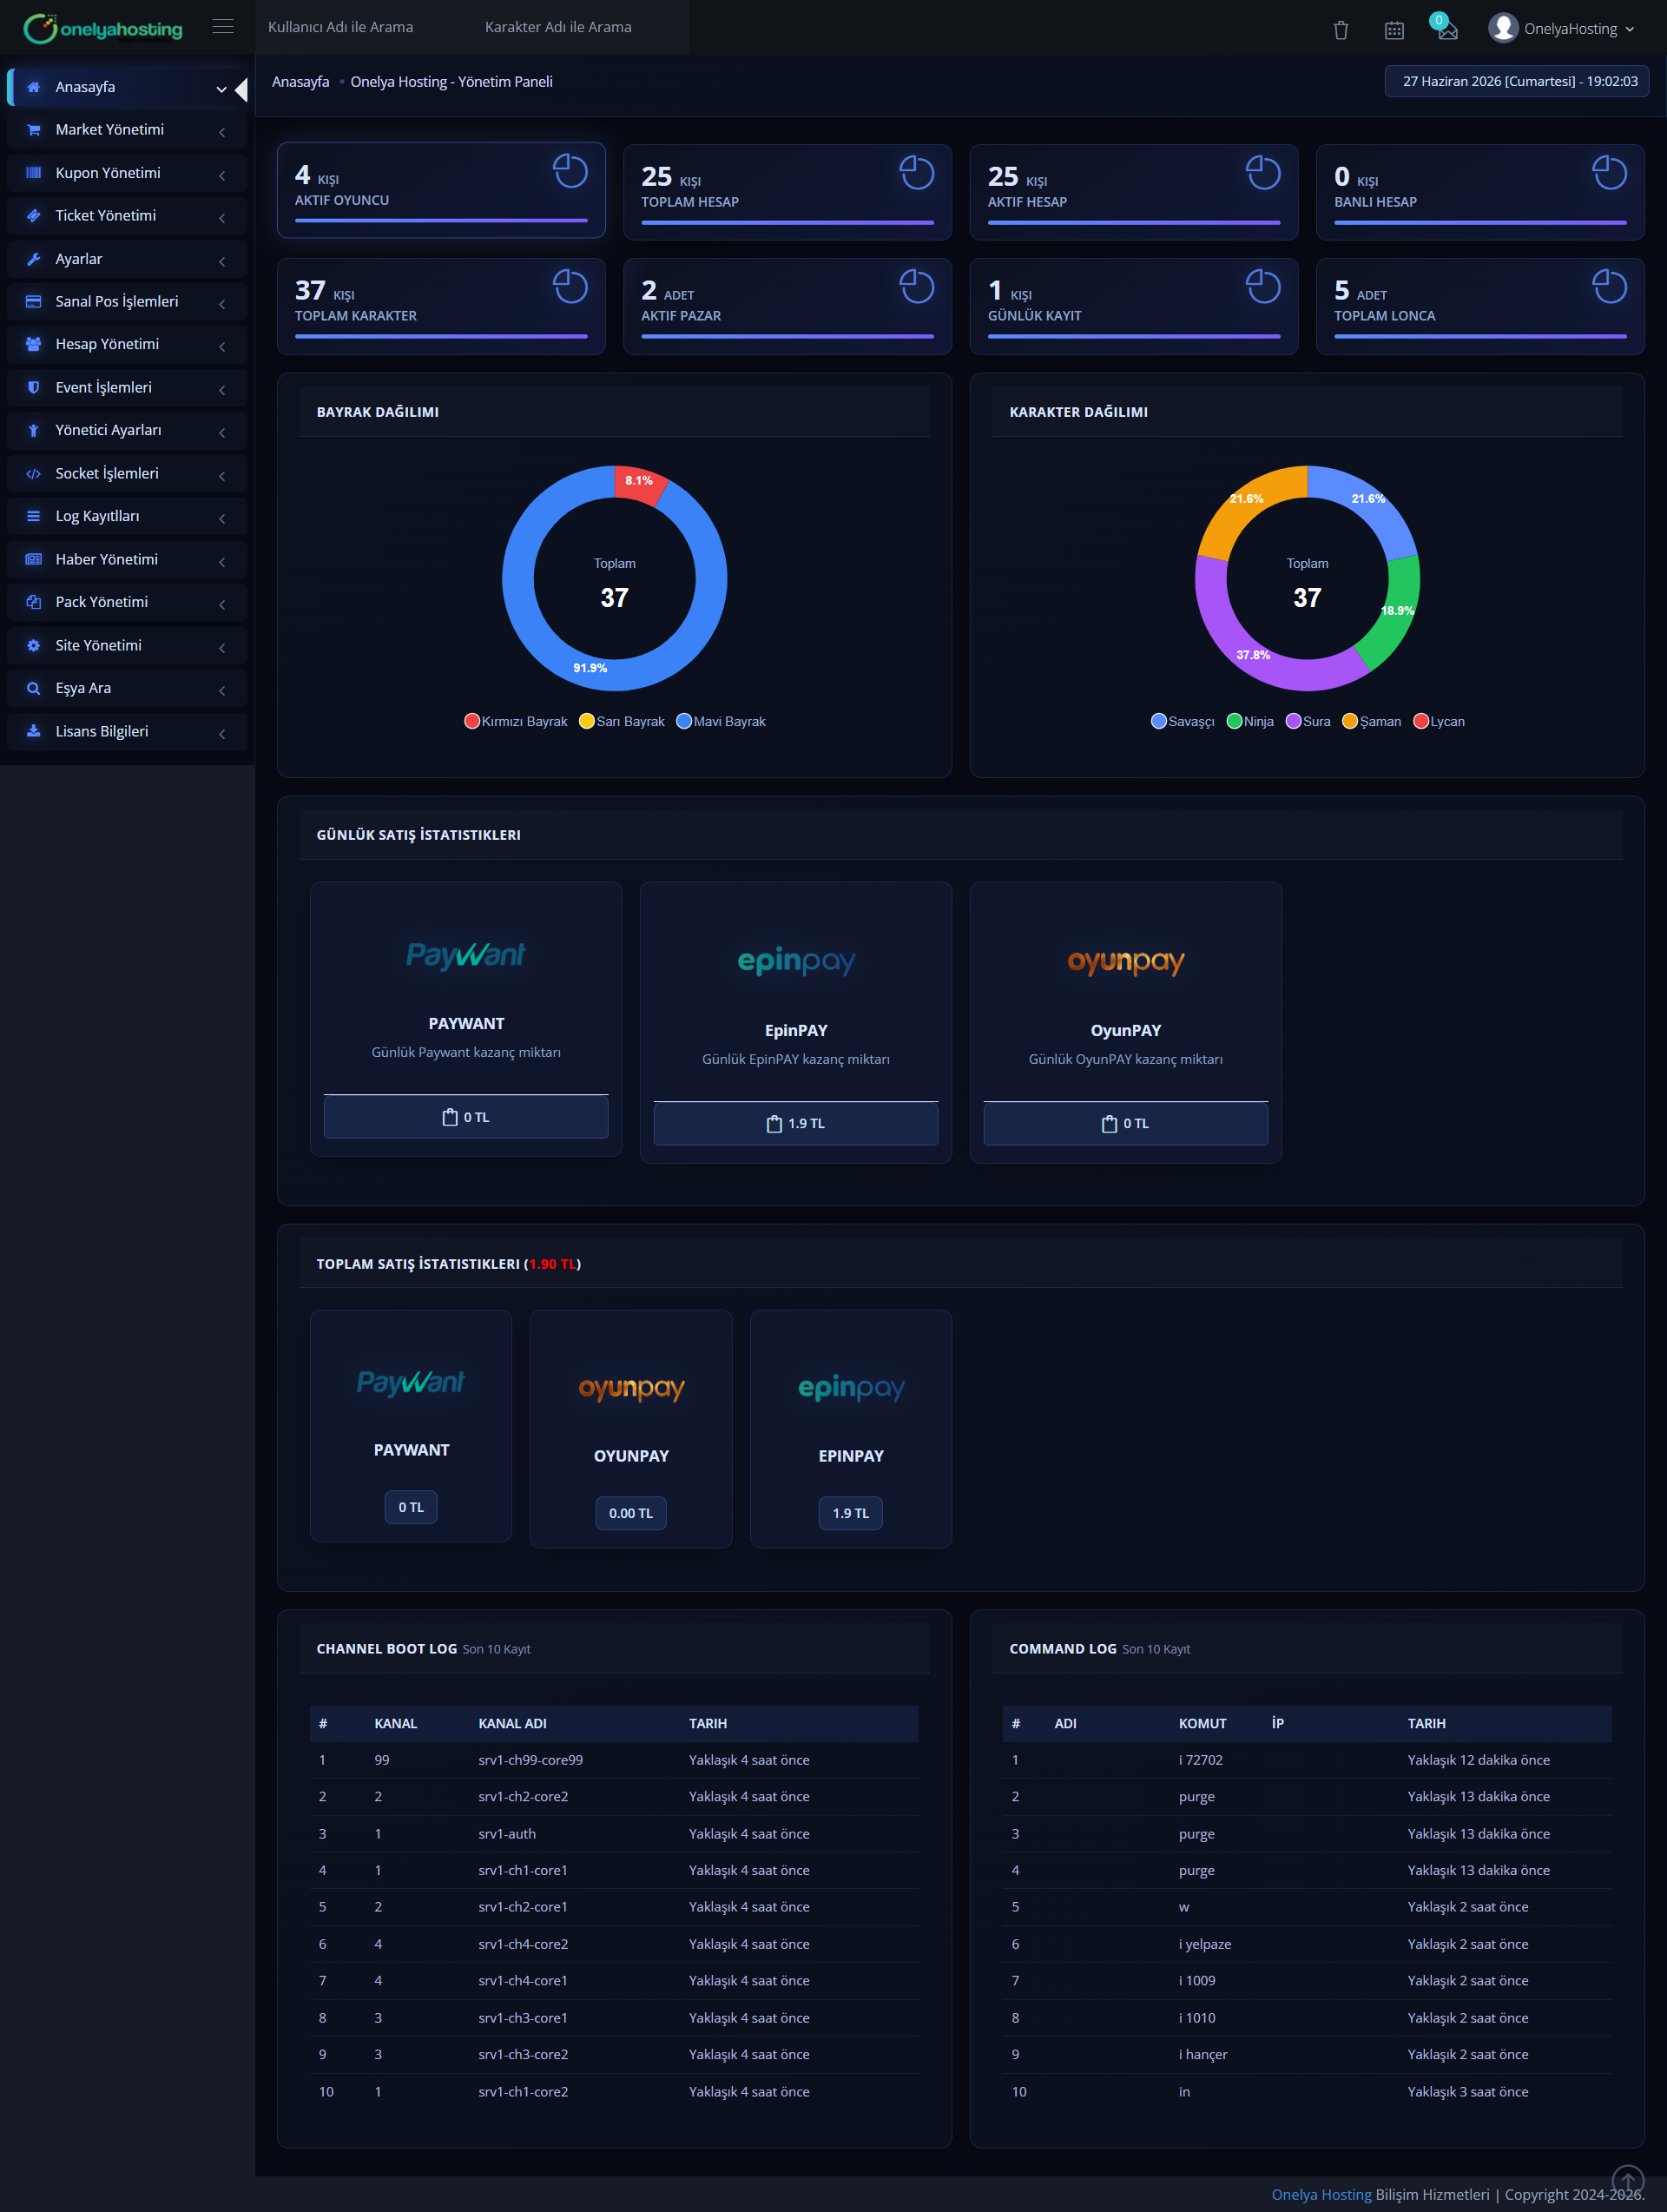The height and width of the screenshot is (2212, 1667).
Task: Expand Hesap Yönetimi submenu arrow
Action: click(x=222, y=347)
